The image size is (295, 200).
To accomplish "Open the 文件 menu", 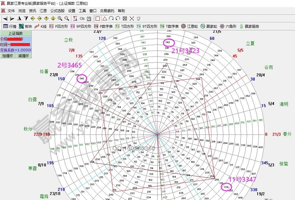I will [11, 11].
